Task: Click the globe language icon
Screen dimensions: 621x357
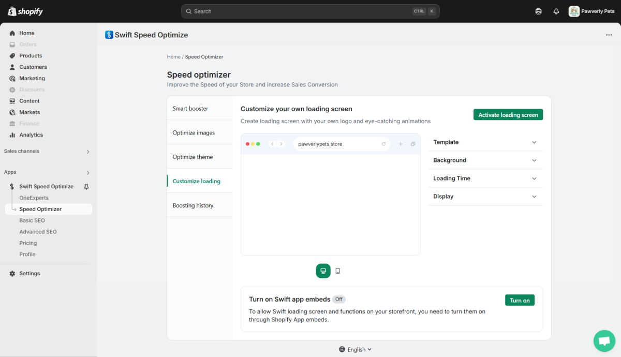Action: [x=342, y=350]
